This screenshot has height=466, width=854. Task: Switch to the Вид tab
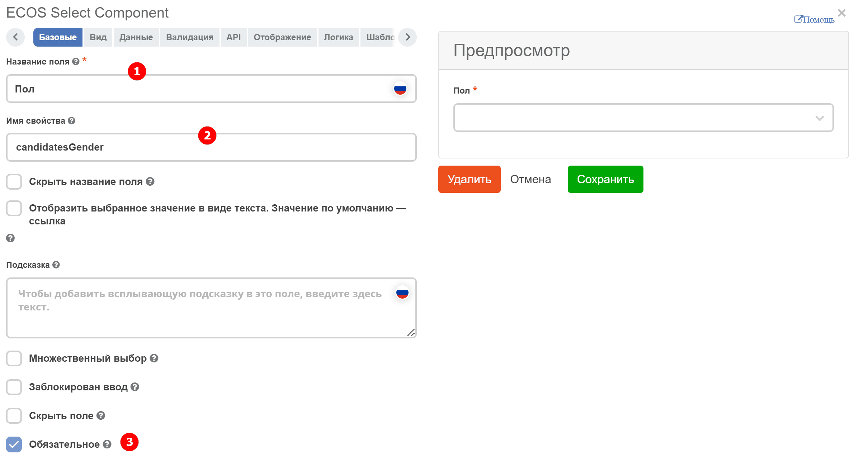[x=98, y=37]
